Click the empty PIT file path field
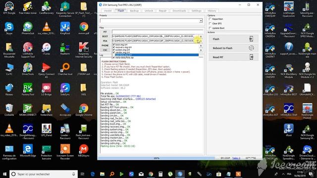The height and width of the screenshot is (178, 317). (x=158, y=32)
